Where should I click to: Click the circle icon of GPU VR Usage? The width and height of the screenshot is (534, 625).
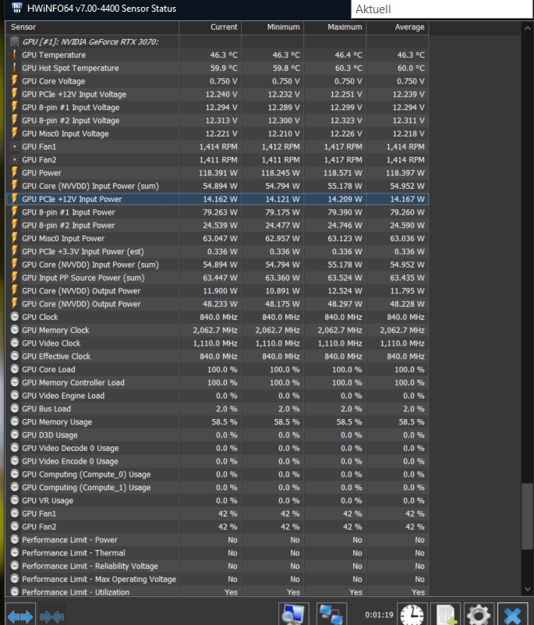pyautogui.click(x=15, y=500)
